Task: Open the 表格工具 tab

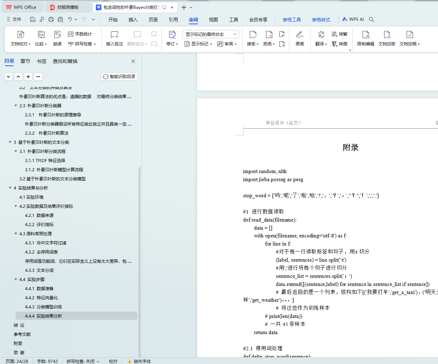Action: (x=292, y=20)
